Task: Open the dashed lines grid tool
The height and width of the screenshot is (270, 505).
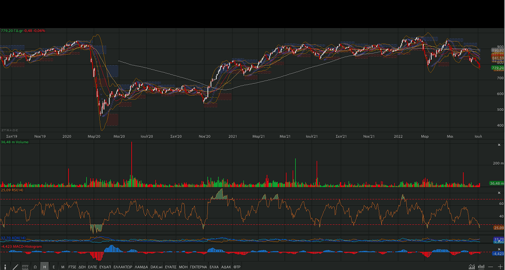Action: 25,266
